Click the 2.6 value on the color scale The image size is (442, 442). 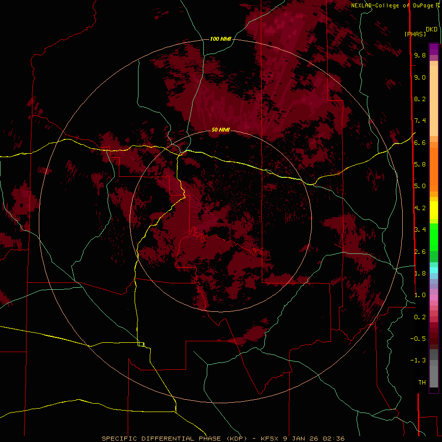(420, 252)
